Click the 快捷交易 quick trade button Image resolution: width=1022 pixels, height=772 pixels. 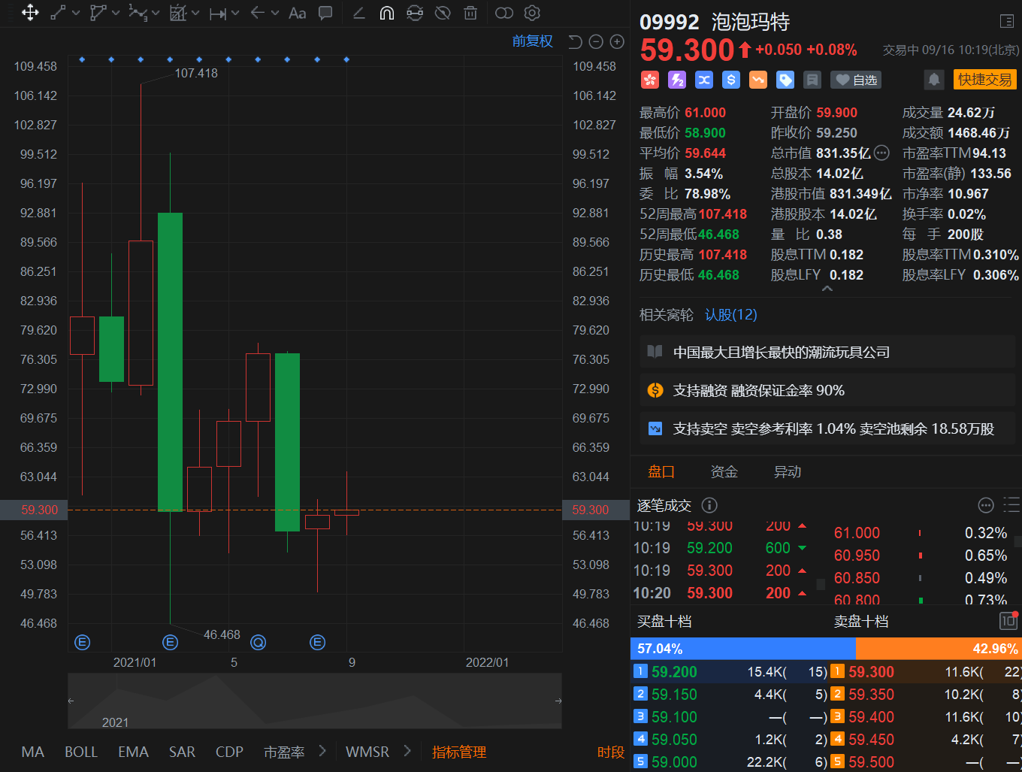coord(984,80)
